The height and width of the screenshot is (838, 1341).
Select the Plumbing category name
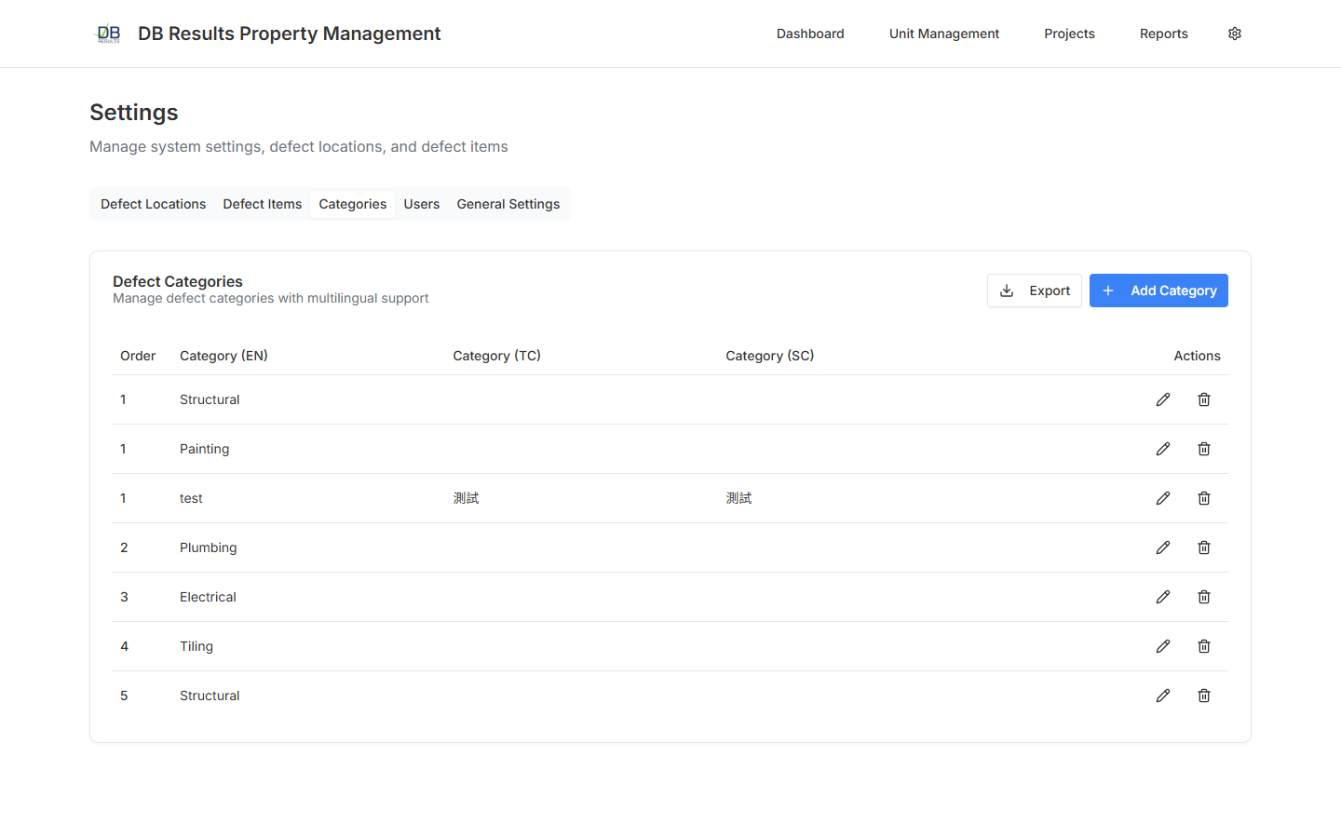click(209, 547)
